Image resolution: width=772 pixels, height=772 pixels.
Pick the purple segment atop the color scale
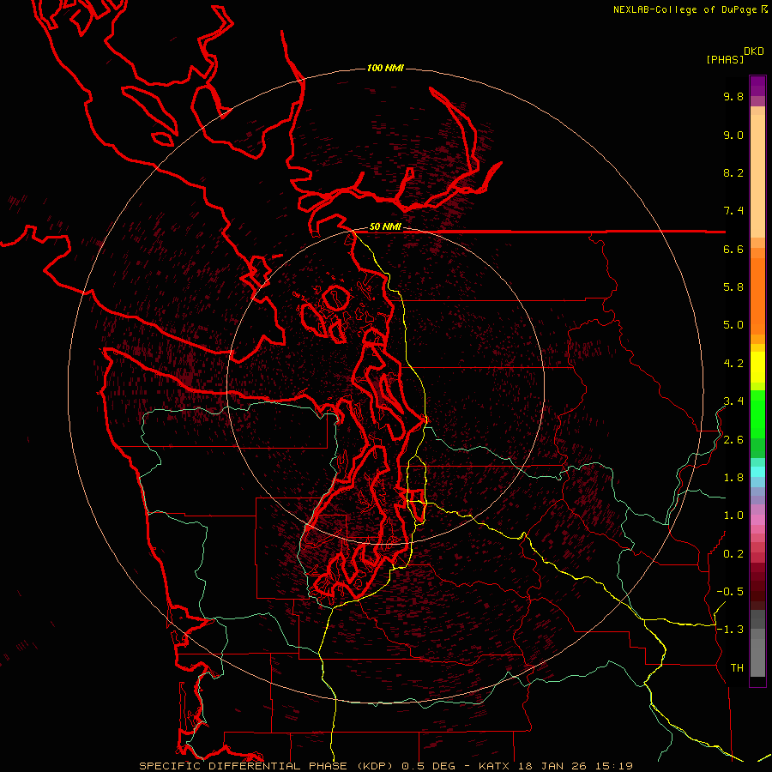(757, 86)
